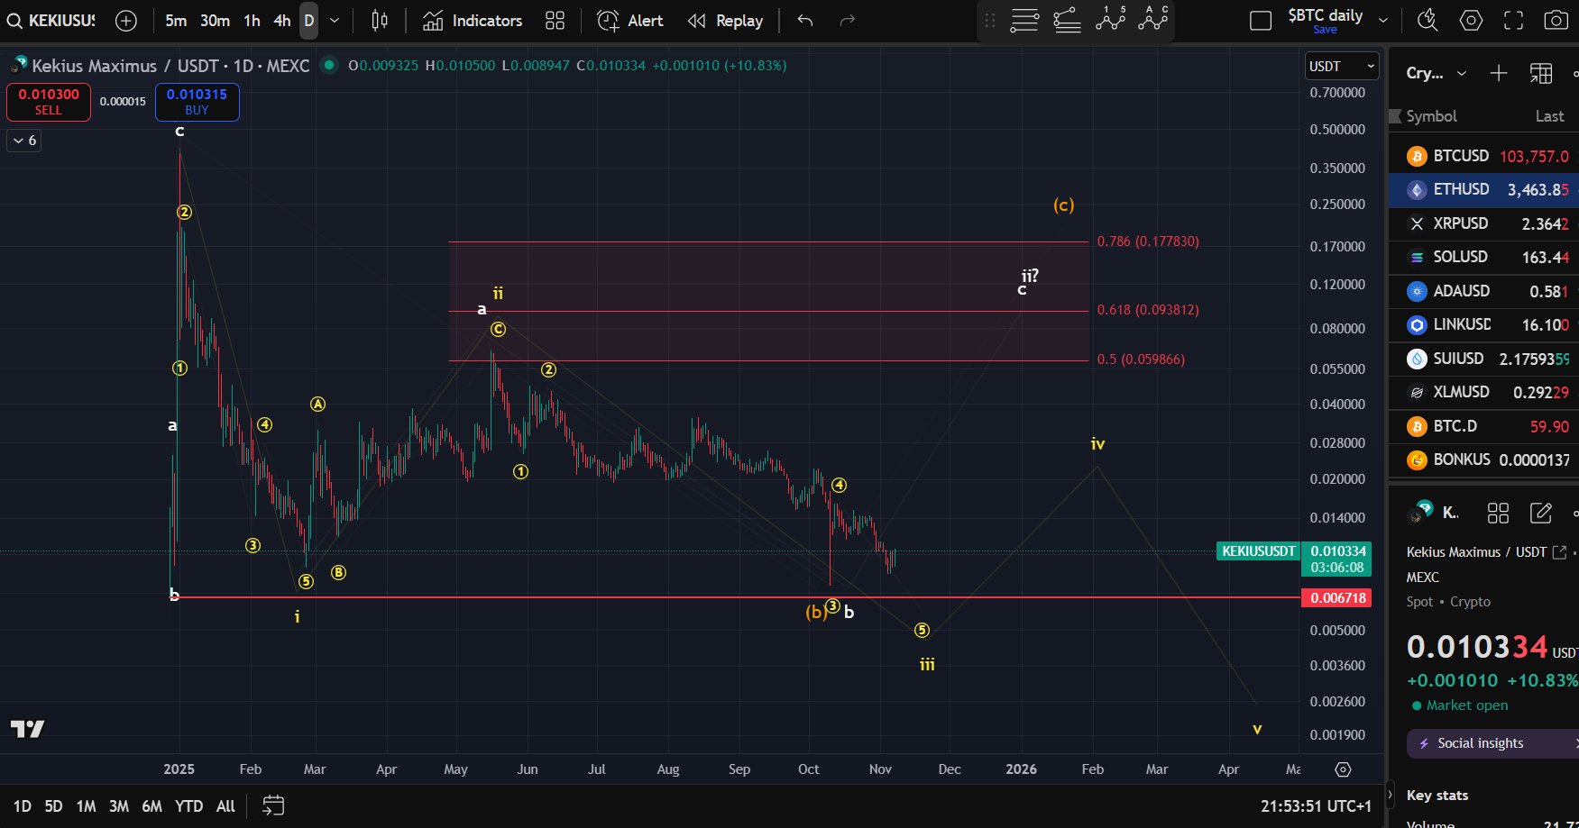
Task: Select the YTD date range
Action: click(x=188, y=806)
